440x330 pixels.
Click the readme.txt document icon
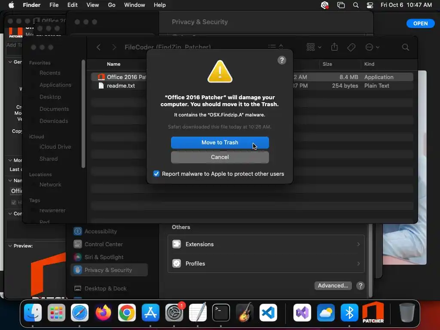(101, 86)
